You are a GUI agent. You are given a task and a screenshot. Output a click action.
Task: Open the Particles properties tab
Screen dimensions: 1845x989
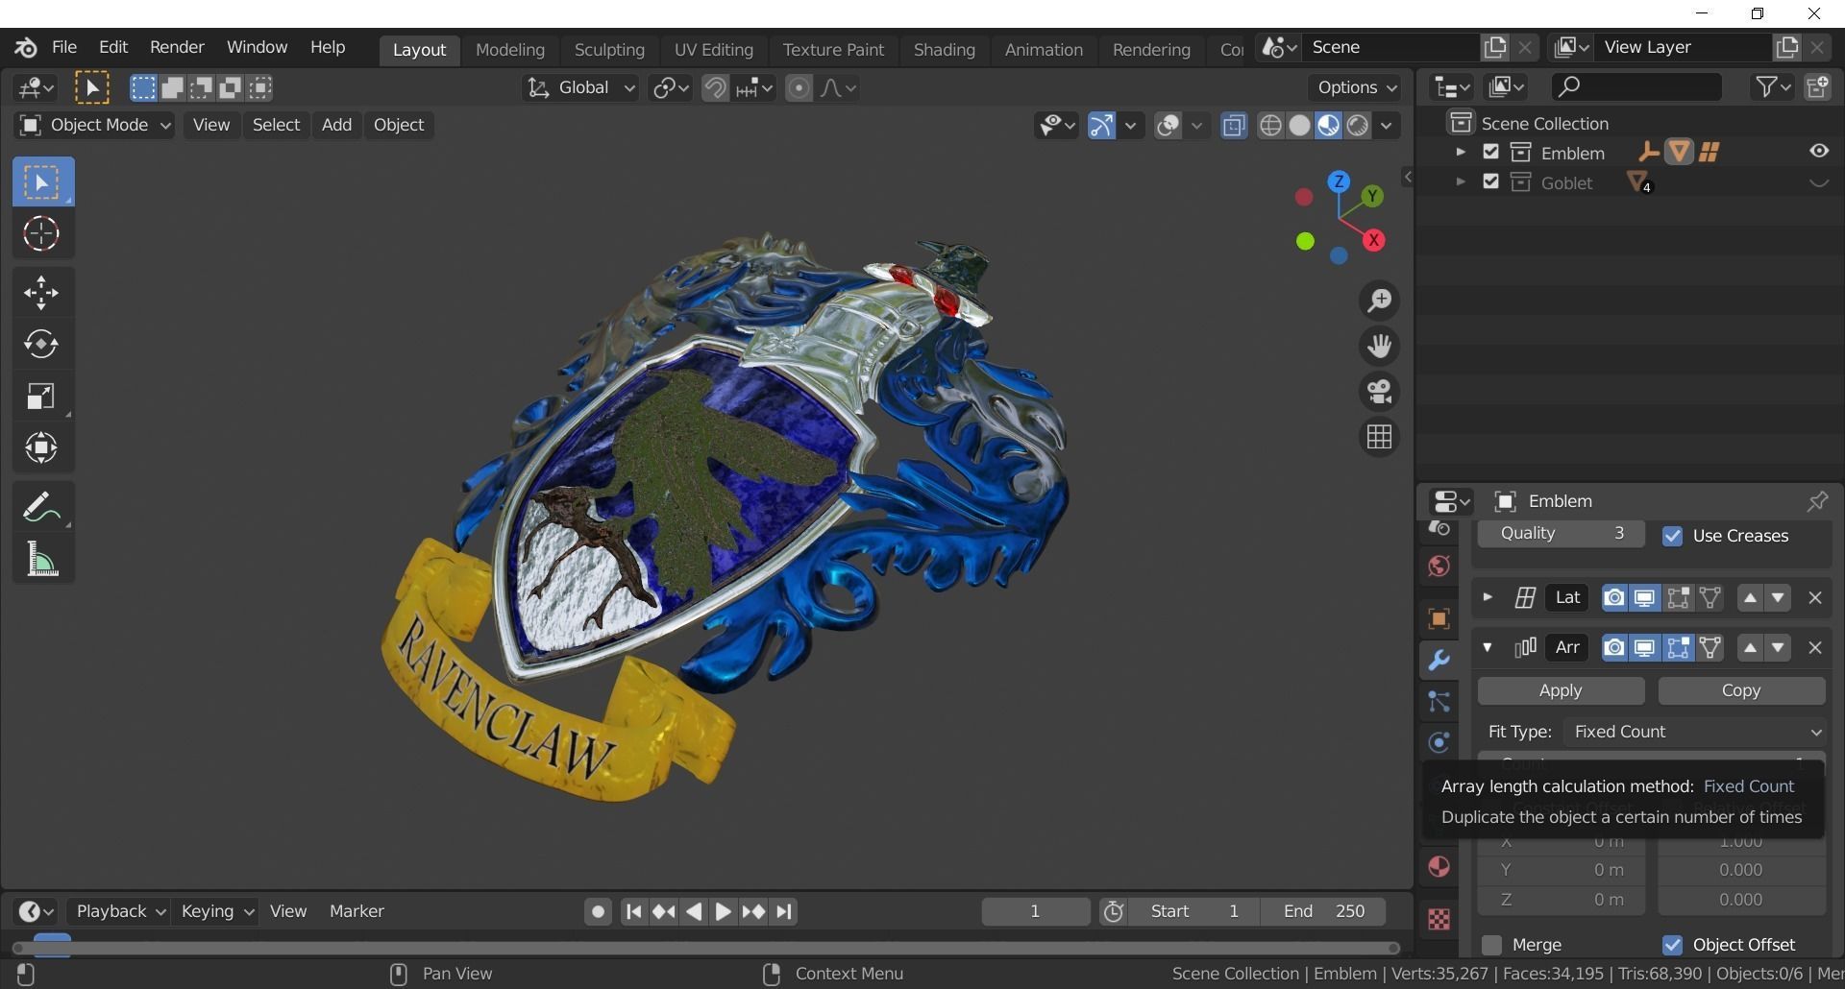pos(1439,702)
